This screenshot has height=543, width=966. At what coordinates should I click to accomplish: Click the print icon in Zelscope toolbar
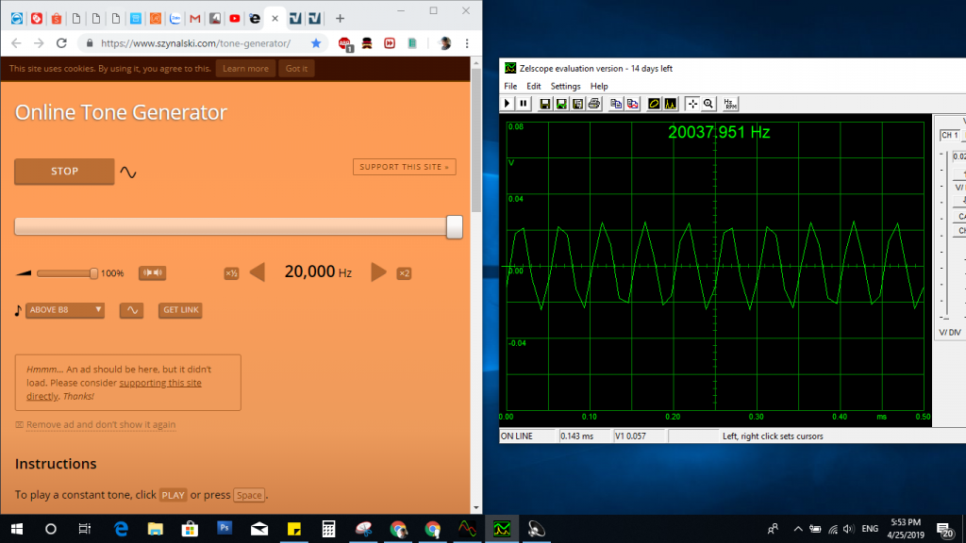click(x=593, y=104)
